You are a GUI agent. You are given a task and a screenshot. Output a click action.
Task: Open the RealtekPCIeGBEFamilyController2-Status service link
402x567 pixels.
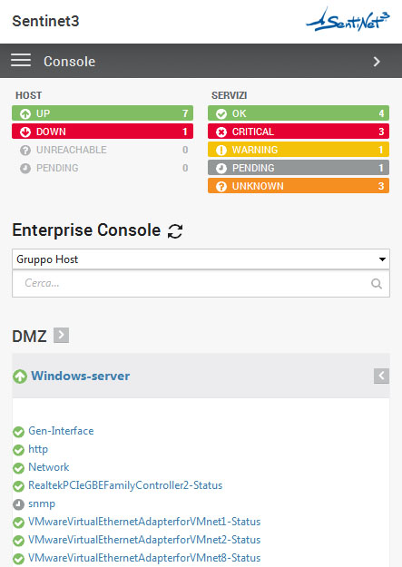click(x=125, y=485)
